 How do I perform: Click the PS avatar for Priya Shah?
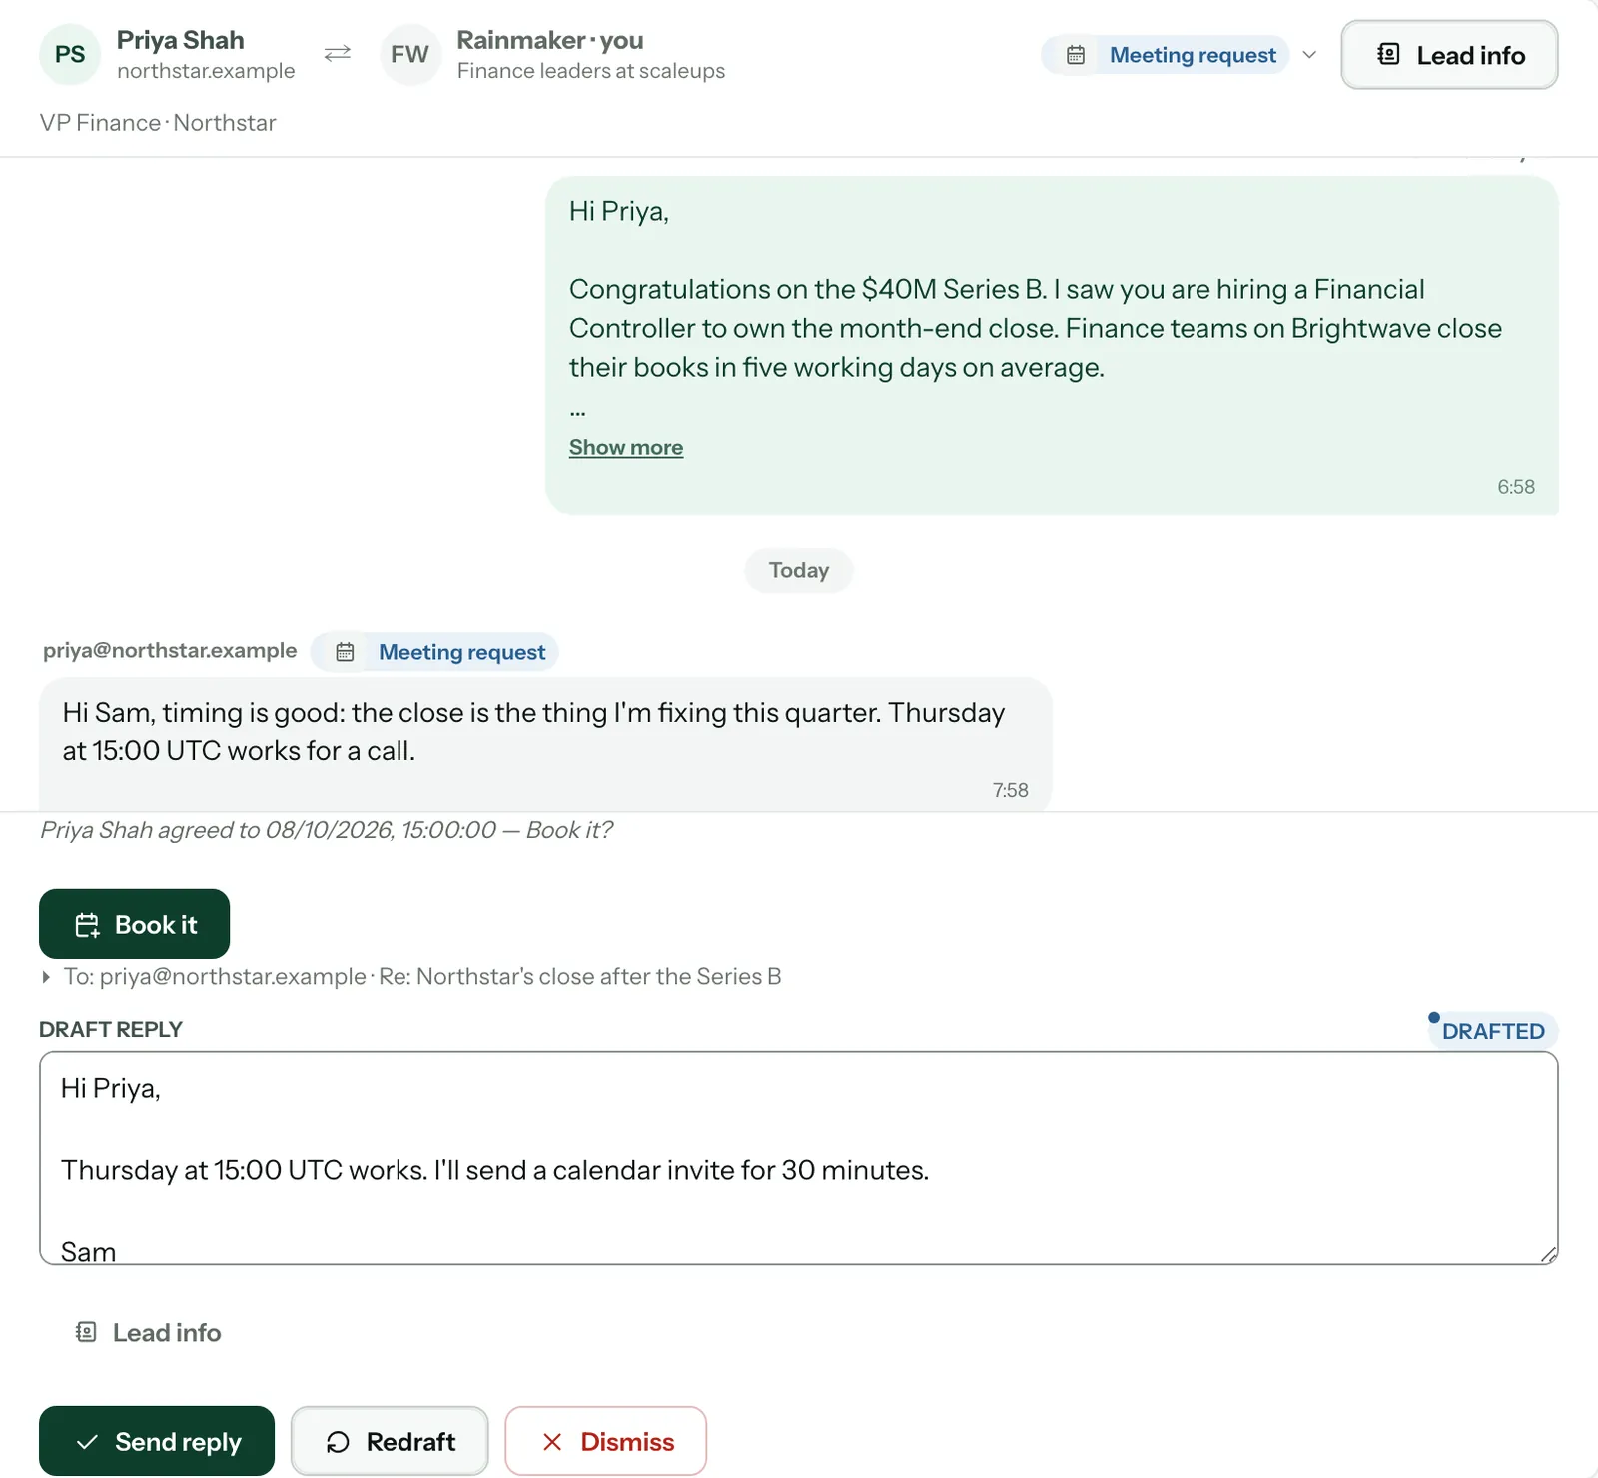[x=70, y=54]
